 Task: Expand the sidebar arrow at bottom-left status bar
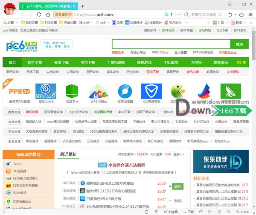pos(4,212)
